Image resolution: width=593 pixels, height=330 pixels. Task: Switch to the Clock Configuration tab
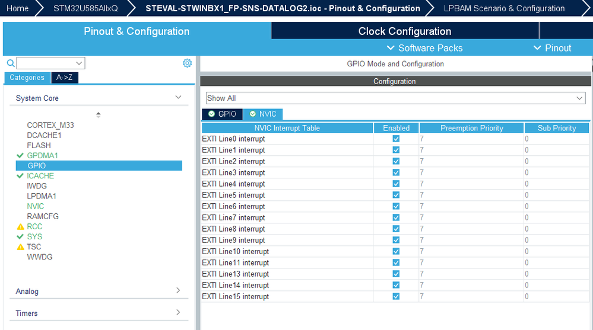pyautogui.click(x=405, y=31)
